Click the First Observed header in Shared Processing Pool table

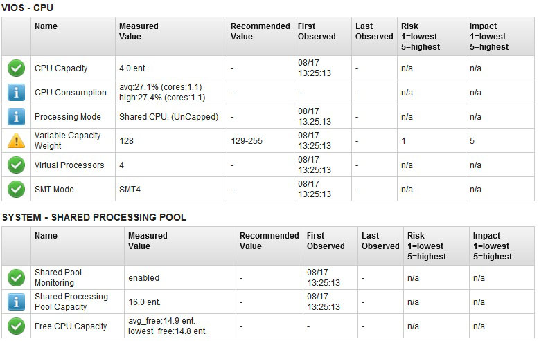pyautogui.click(x=326, y=241)
